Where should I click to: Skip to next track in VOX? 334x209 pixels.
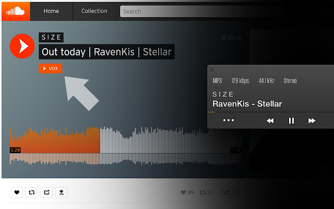[312, 121]
